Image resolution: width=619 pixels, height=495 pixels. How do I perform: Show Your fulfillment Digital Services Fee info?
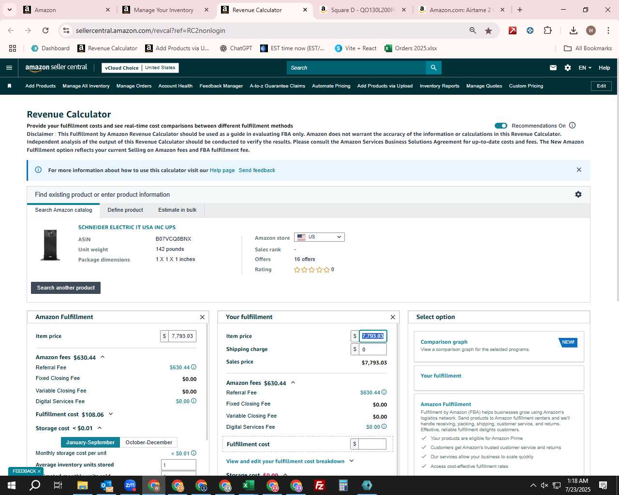click(x=384, y=427)
